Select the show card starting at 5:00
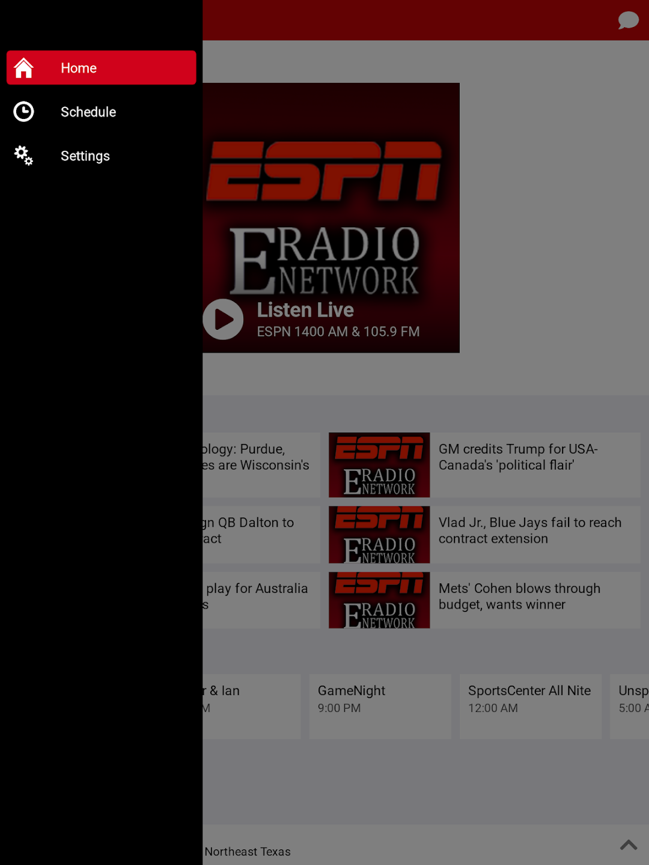This screenshot has height=865, width=649. 629,706
